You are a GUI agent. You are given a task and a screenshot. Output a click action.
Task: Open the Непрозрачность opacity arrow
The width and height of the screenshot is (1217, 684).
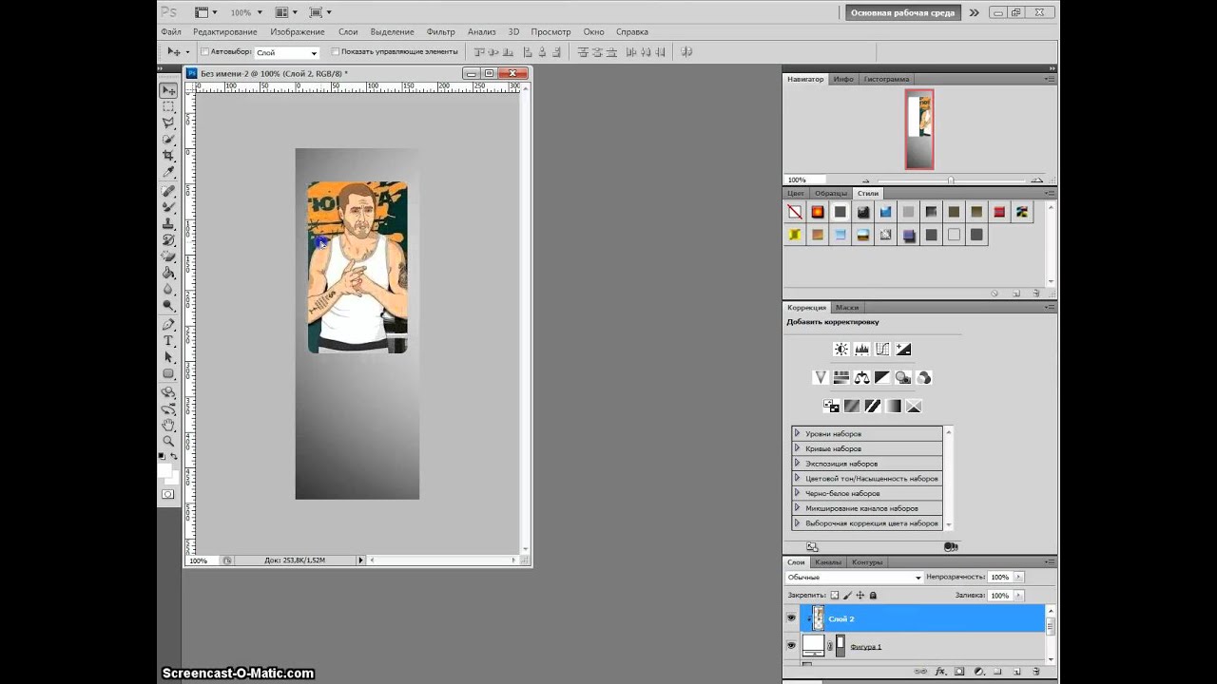[x=1019, y=577]
